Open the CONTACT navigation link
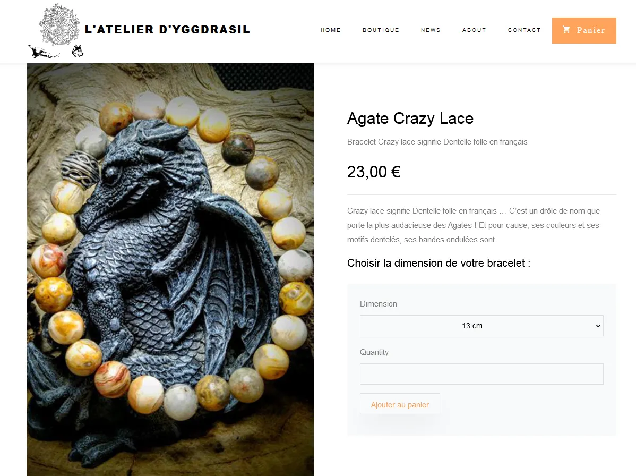The height and width of the screenshot is (476, 636). coord(525,30)
